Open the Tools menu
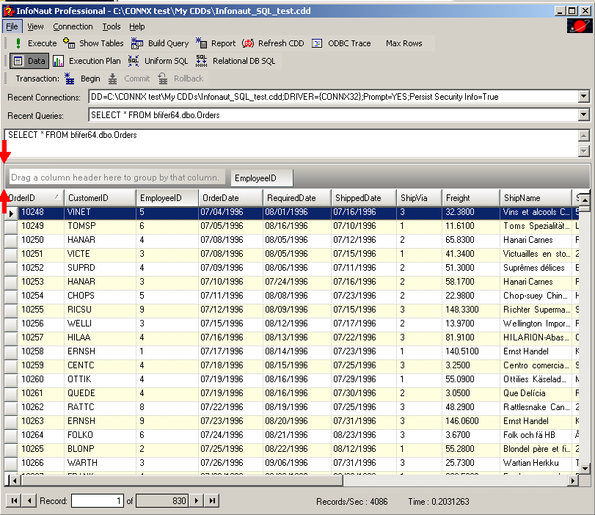 click(x=111, y=26)
